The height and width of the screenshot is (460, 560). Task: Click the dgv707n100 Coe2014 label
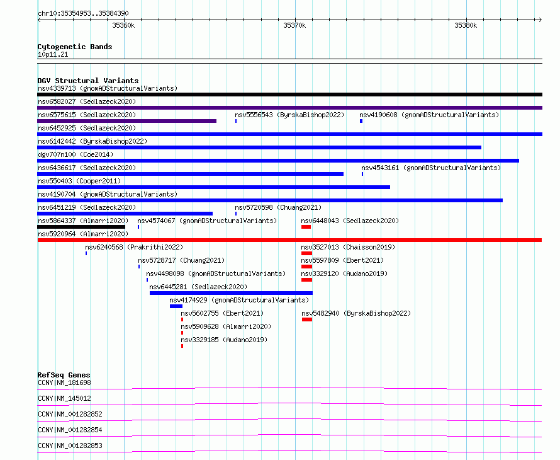pos(76,154)
